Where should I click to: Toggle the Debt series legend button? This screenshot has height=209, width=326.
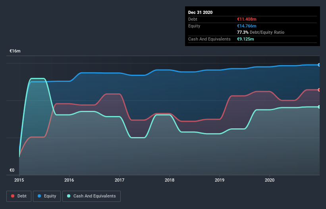[x=19, y=196]
